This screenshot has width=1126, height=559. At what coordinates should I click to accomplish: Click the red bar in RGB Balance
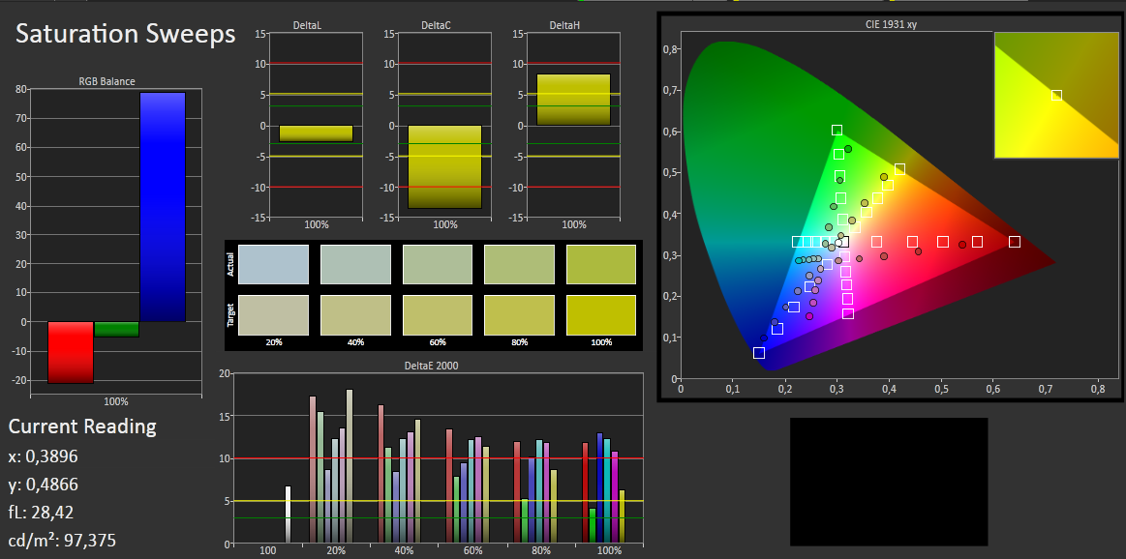(x=71, y=352)
